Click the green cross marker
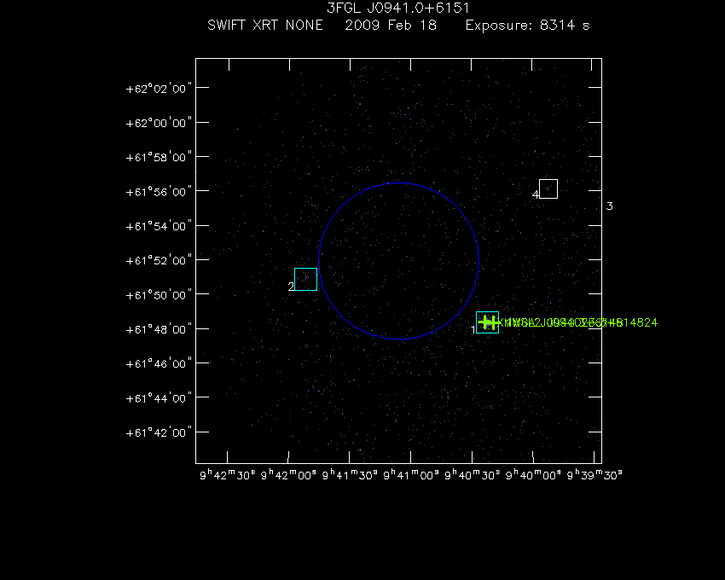The width and height of the screenshot is (725, 580). (x=488, y=322)
